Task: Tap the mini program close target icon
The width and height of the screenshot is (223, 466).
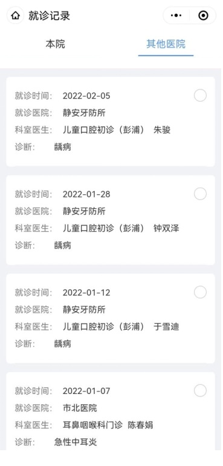Action: click(x=203, y=16)
